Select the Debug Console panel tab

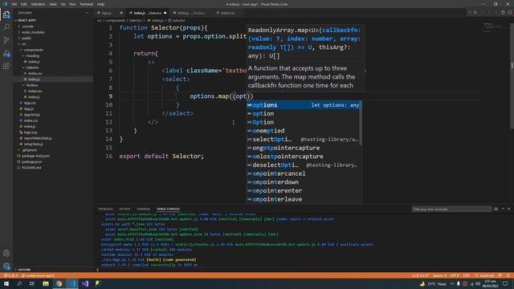click(x=168, y=209)
